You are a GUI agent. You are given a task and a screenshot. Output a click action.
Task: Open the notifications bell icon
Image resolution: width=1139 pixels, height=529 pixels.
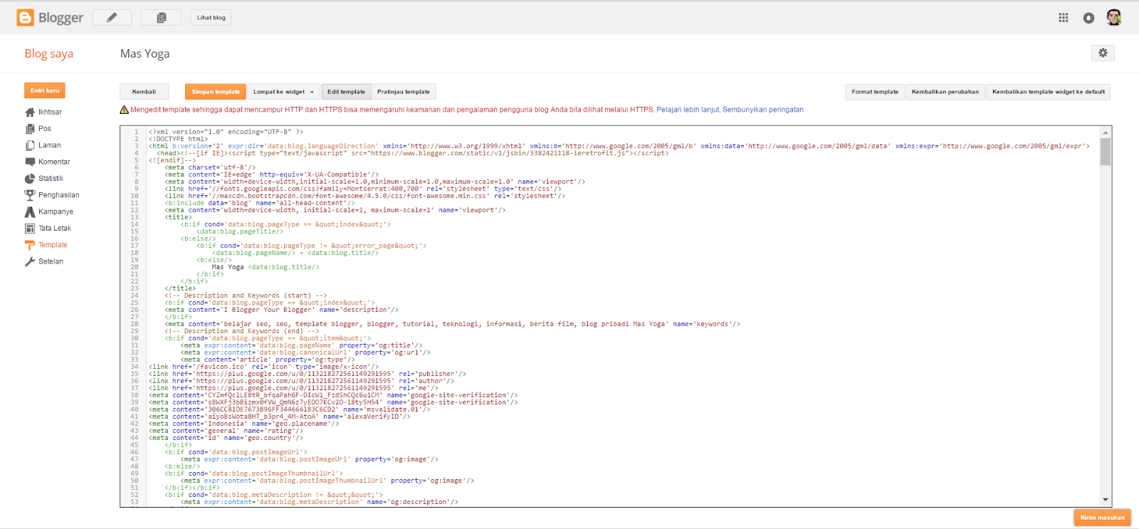(x=1088, y=18)
